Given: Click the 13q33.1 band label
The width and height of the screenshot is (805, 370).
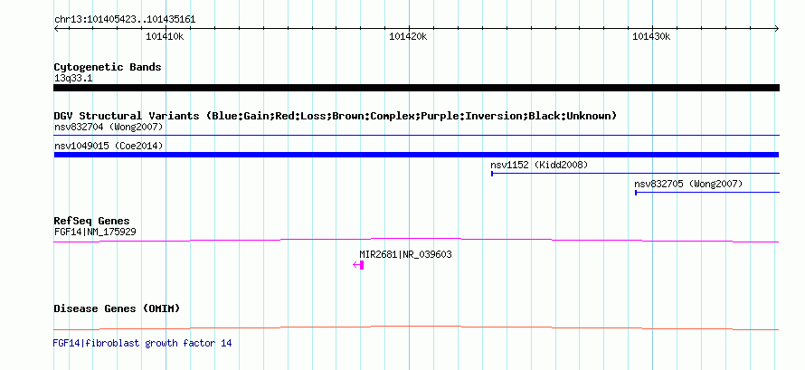Looking at the screenshot, I should [x=73, y=79].
